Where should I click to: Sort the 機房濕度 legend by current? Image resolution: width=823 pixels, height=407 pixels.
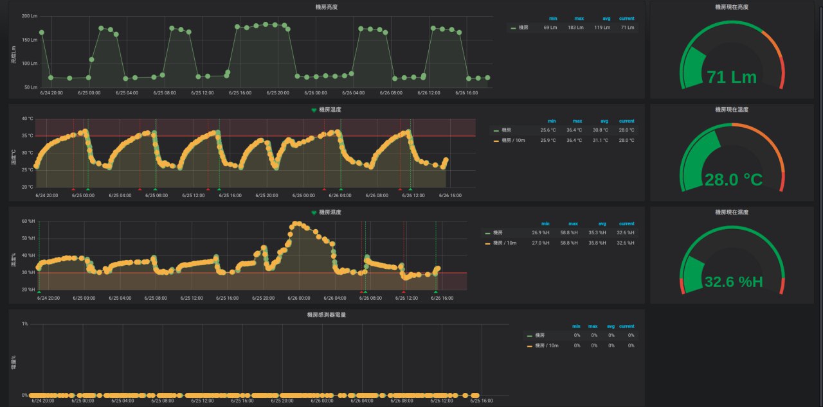tap(627, 223)
